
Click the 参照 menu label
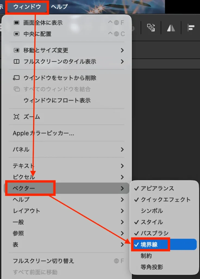point(18,233)
